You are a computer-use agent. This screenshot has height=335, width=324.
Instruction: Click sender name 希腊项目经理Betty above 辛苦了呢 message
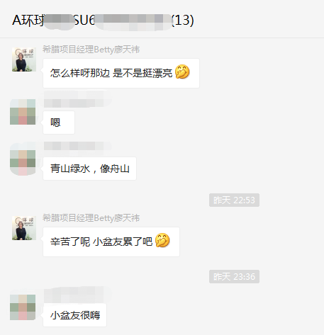click(x=91, y=218)
